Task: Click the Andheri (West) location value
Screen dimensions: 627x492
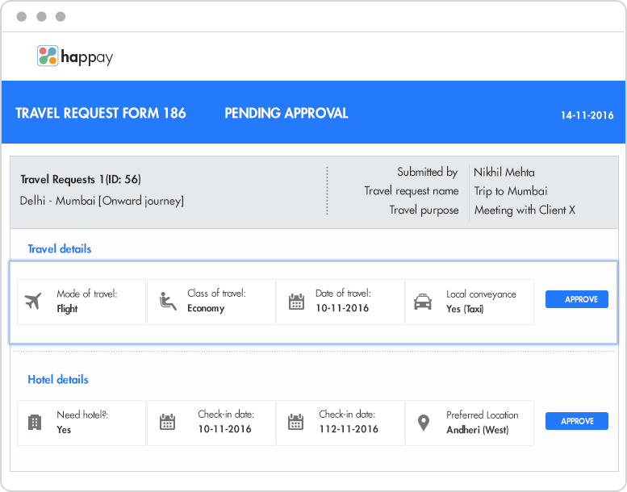Action: tap(478, 430)
